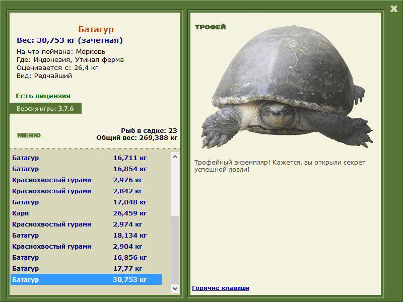Click the Есть лицензия status text
403x302 pixels.
[x=43, y=96]
